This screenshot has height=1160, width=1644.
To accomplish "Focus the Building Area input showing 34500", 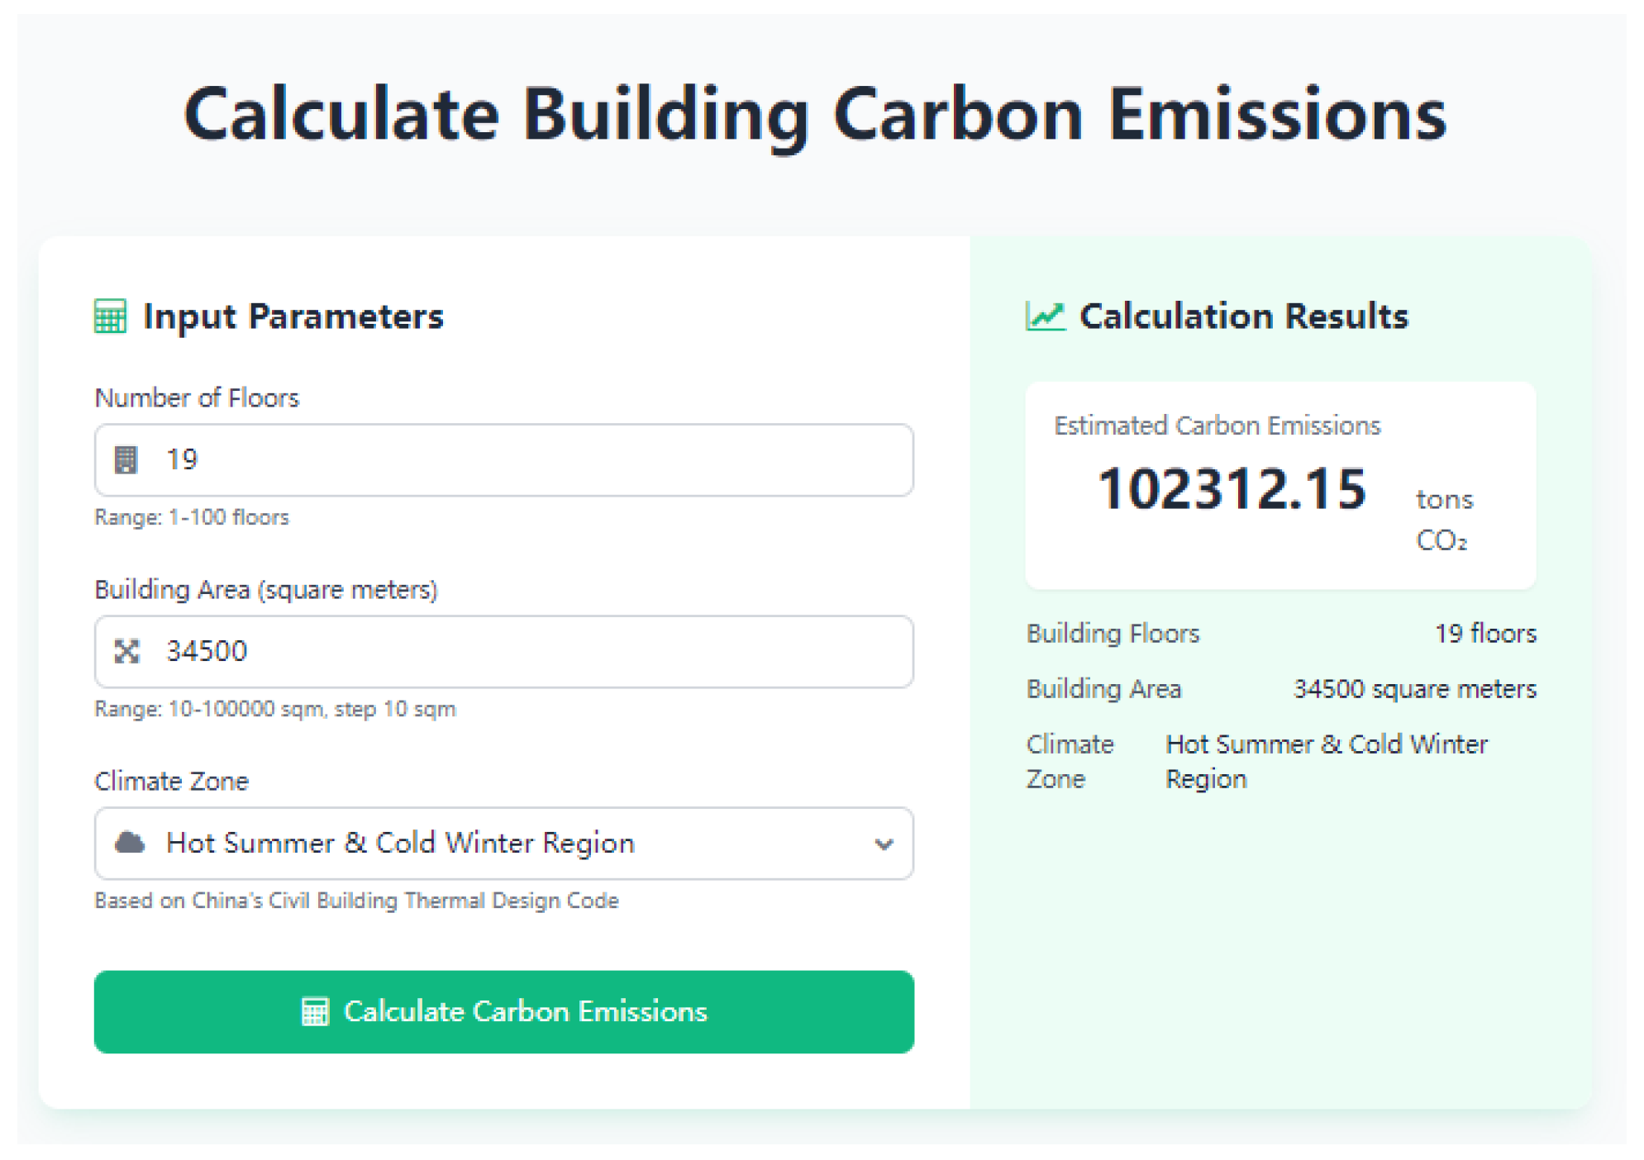I will [529, 651].
